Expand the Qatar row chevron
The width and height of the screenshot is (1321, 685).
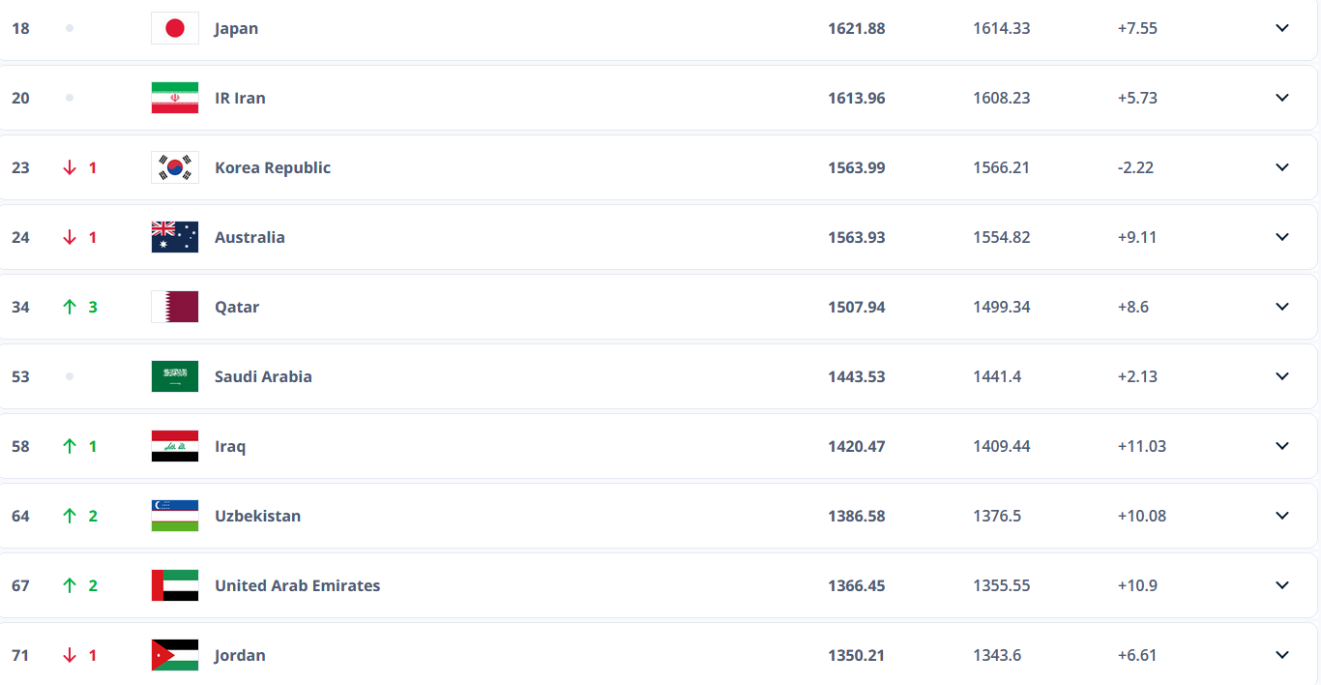click(x=1282, y=307)
